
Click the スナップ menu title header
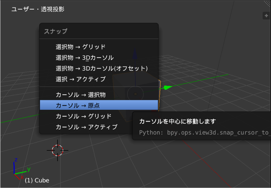tap(56, 31)
